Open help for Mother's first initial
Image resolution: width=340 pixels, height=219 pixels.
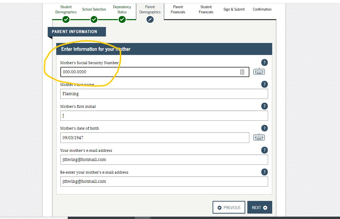point(264,106)
